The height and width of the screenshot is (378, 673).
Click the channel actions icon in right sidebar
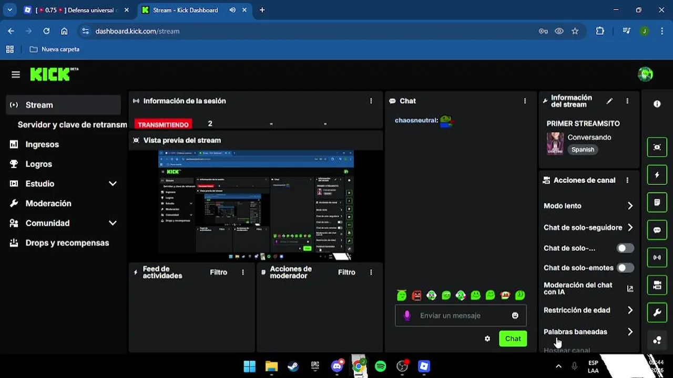tap(657, 285)
